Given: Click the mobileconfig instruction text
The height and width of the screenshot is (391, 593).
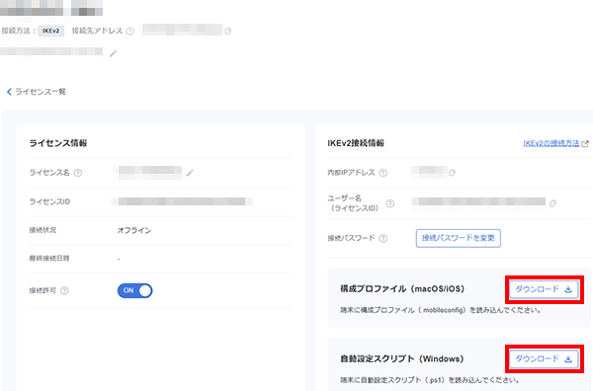Looking at the screenshot, I should [441, 310].
